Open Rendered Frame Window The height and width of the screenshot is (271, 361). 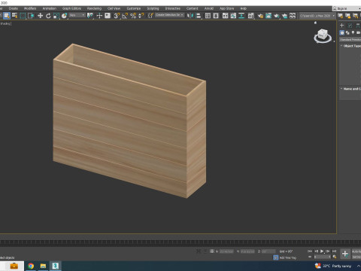268,16
